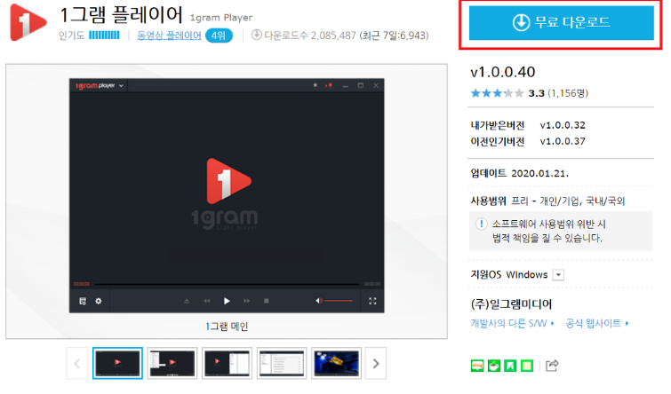Open the gear settings icon in the player
Viewport: 671px width, 394px height.
pyautogui.click(x=99, y=302)
